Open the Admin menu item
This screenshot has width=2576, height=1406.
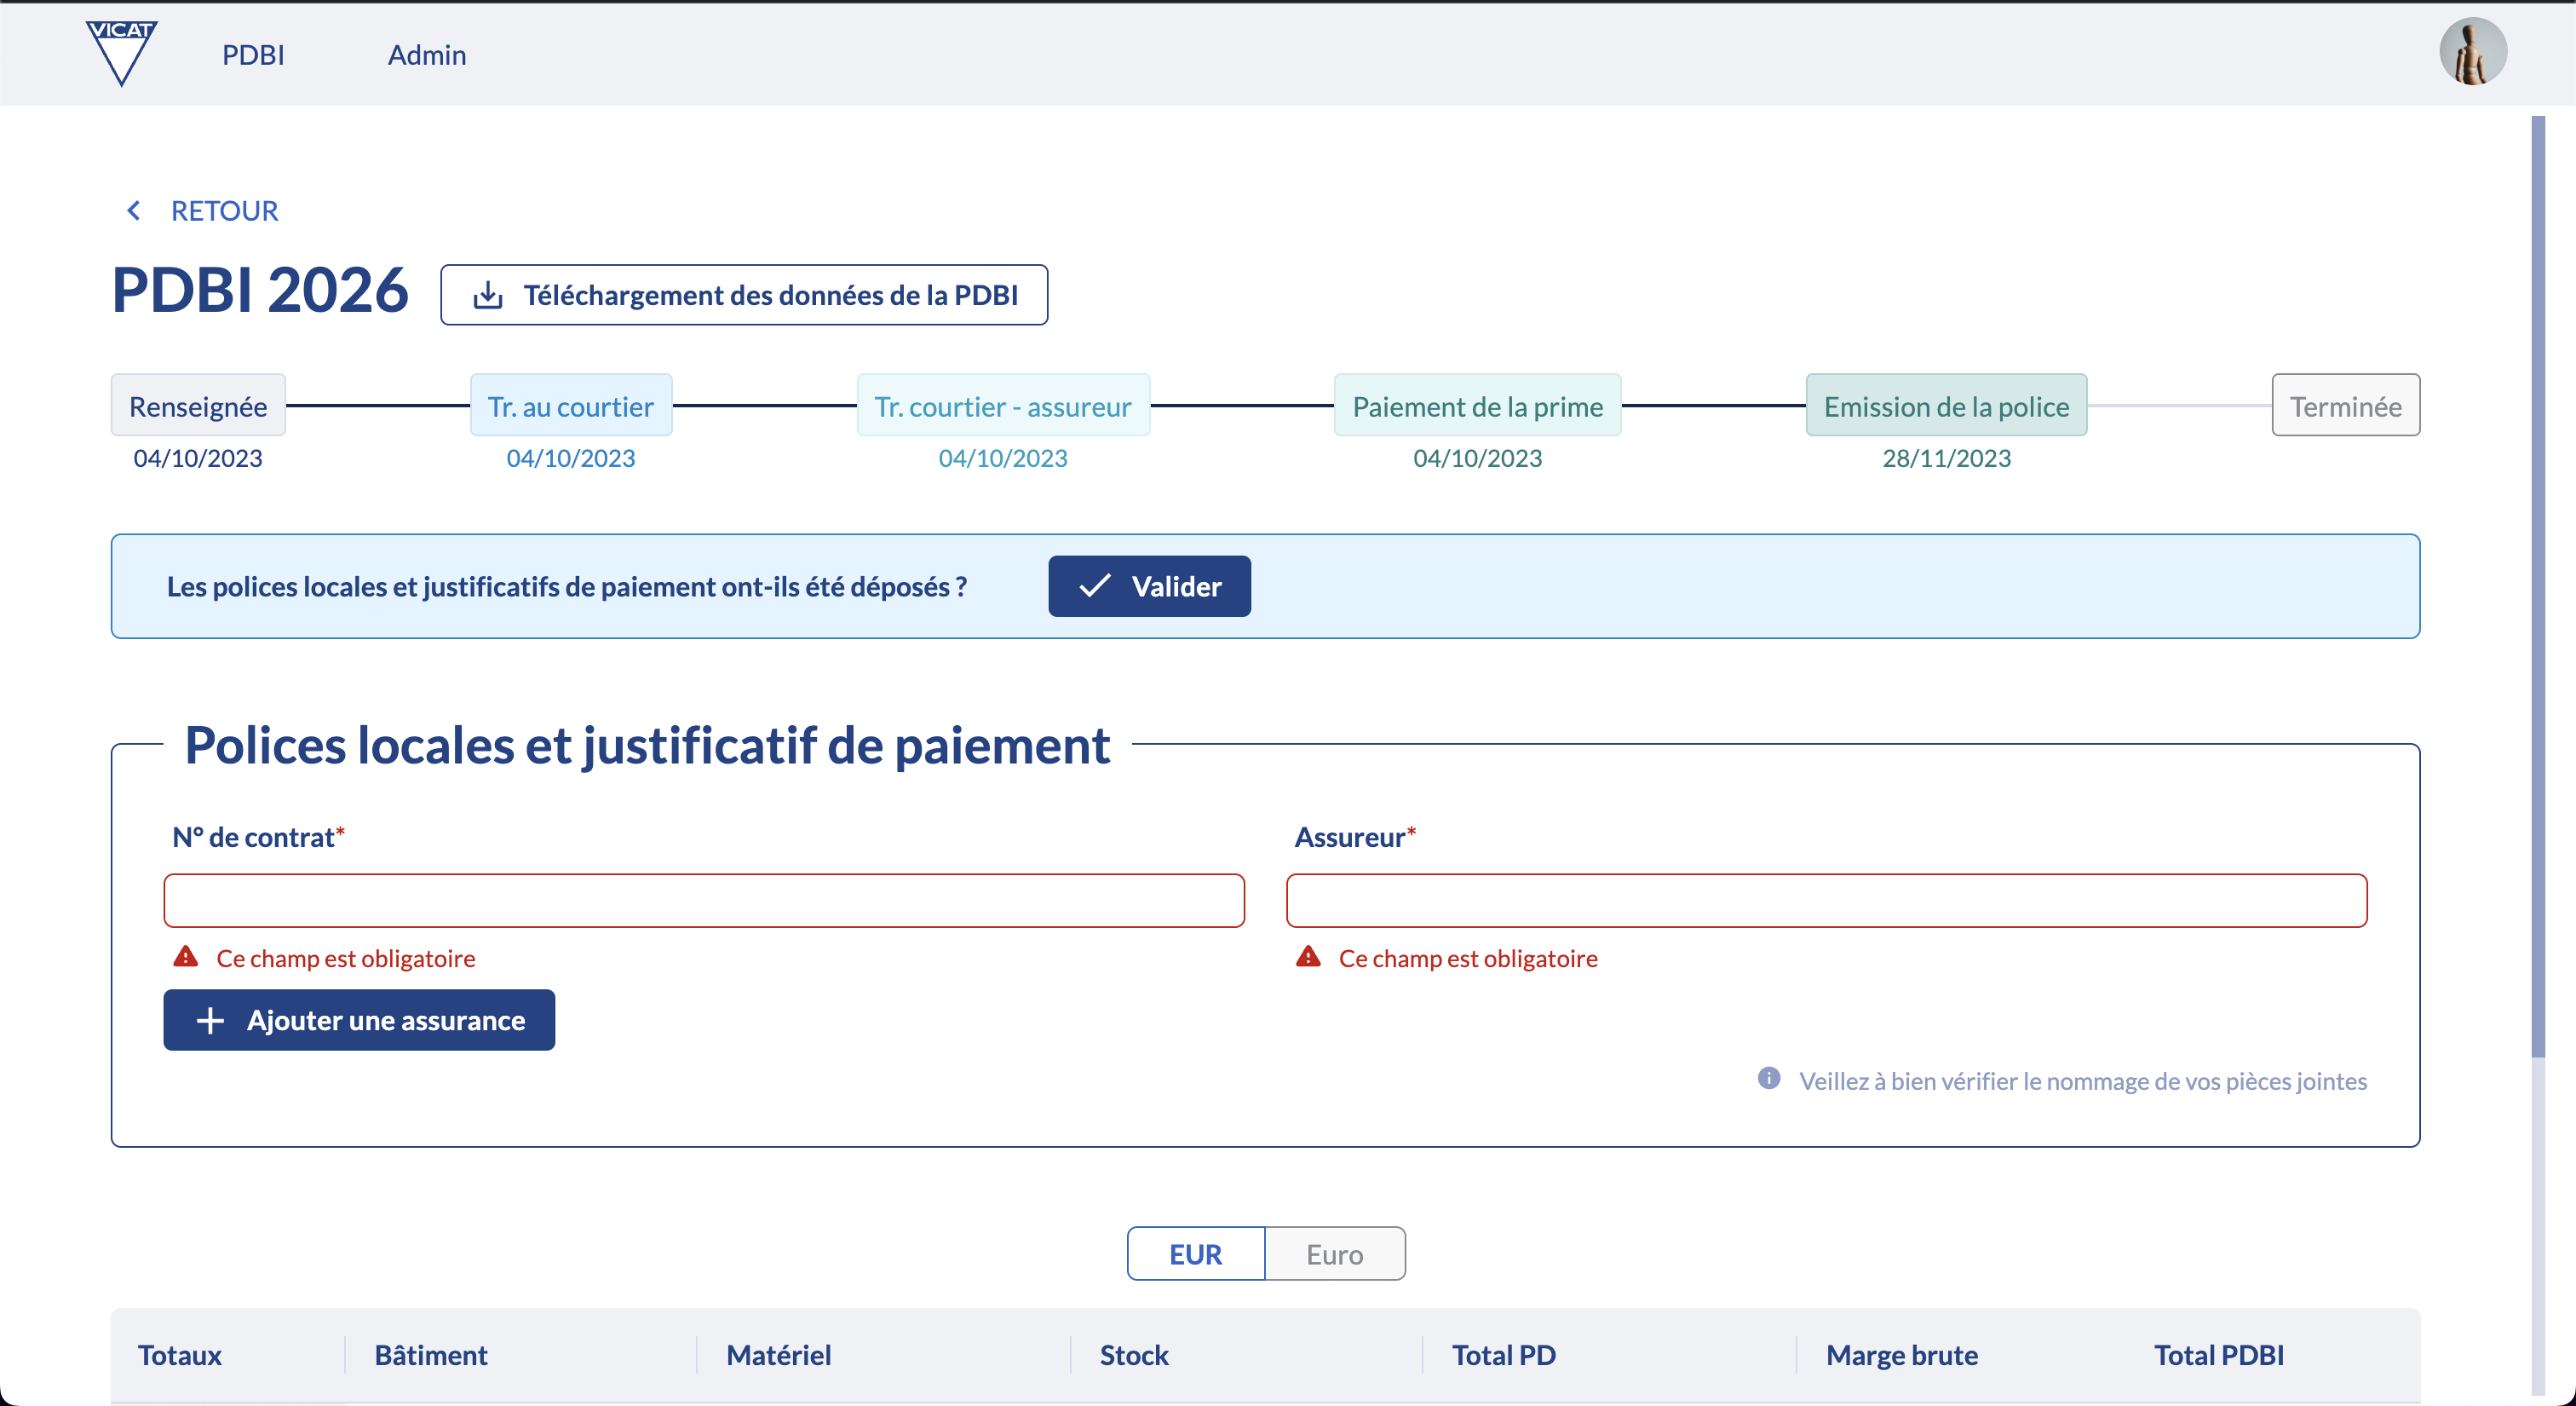point(427,55)
